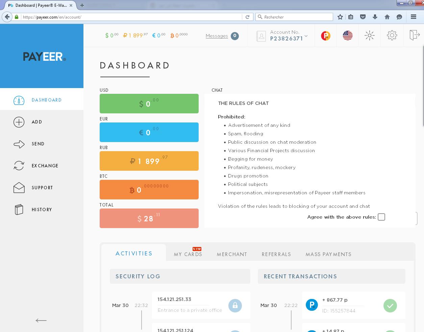This screenshot has height=332, width=424.
Task: Select the Send arrow icon
Action: (x=19, y=144)
